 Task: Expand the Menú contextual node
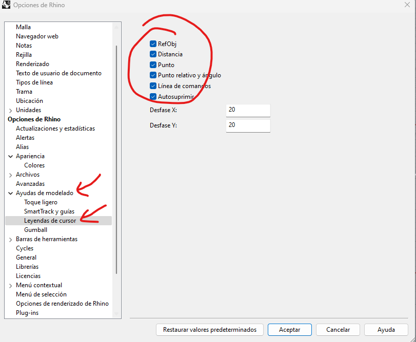[11, 286]
